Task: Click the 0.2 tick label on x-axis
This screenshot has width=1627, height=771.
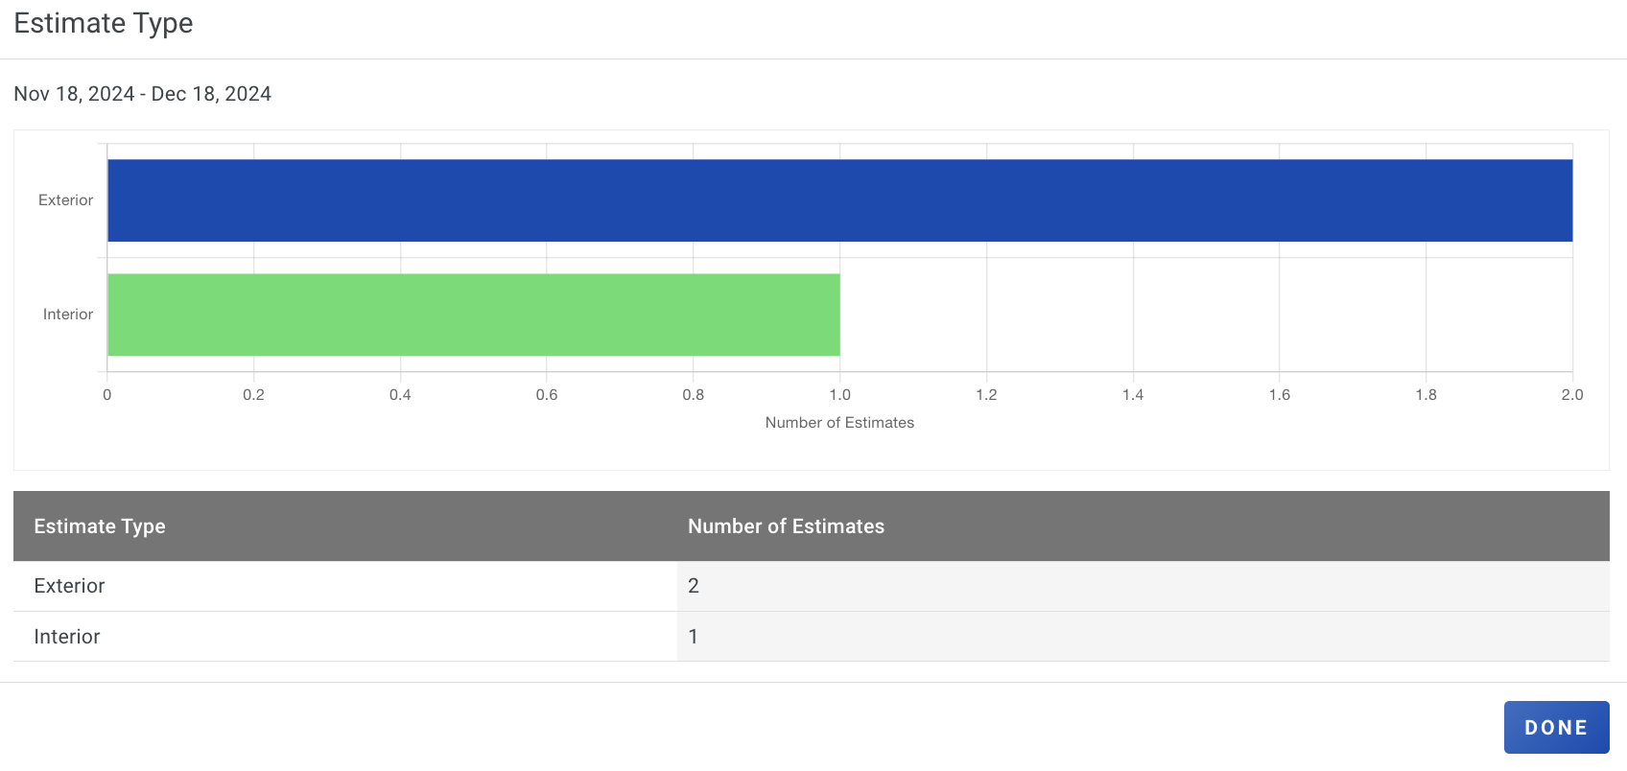Action: coord(253,395)
